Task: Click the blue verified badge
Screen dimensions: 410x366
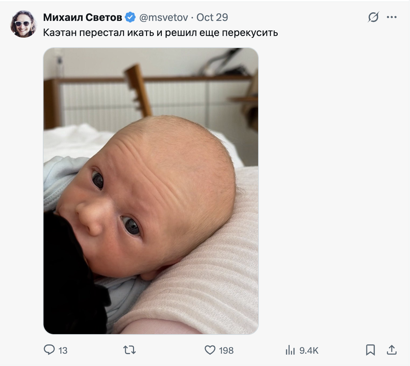Action: 130,17
